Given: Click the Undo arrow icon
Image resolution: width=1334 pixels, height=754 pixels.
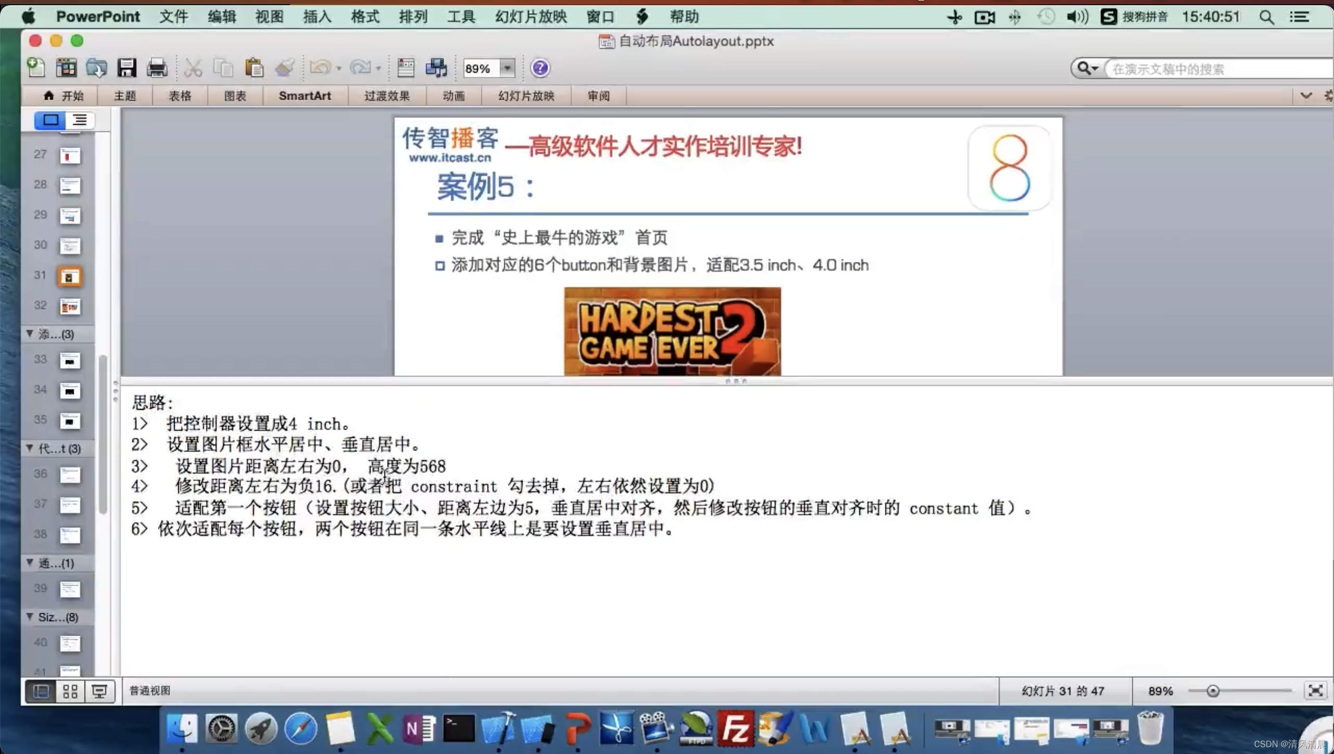Looking at the screenshot, I should pos(320,68).
